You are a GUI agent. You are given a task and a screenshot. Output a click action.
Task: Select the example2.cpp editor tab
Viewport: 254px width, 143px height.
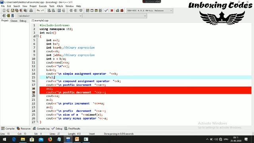click(40, 21)
